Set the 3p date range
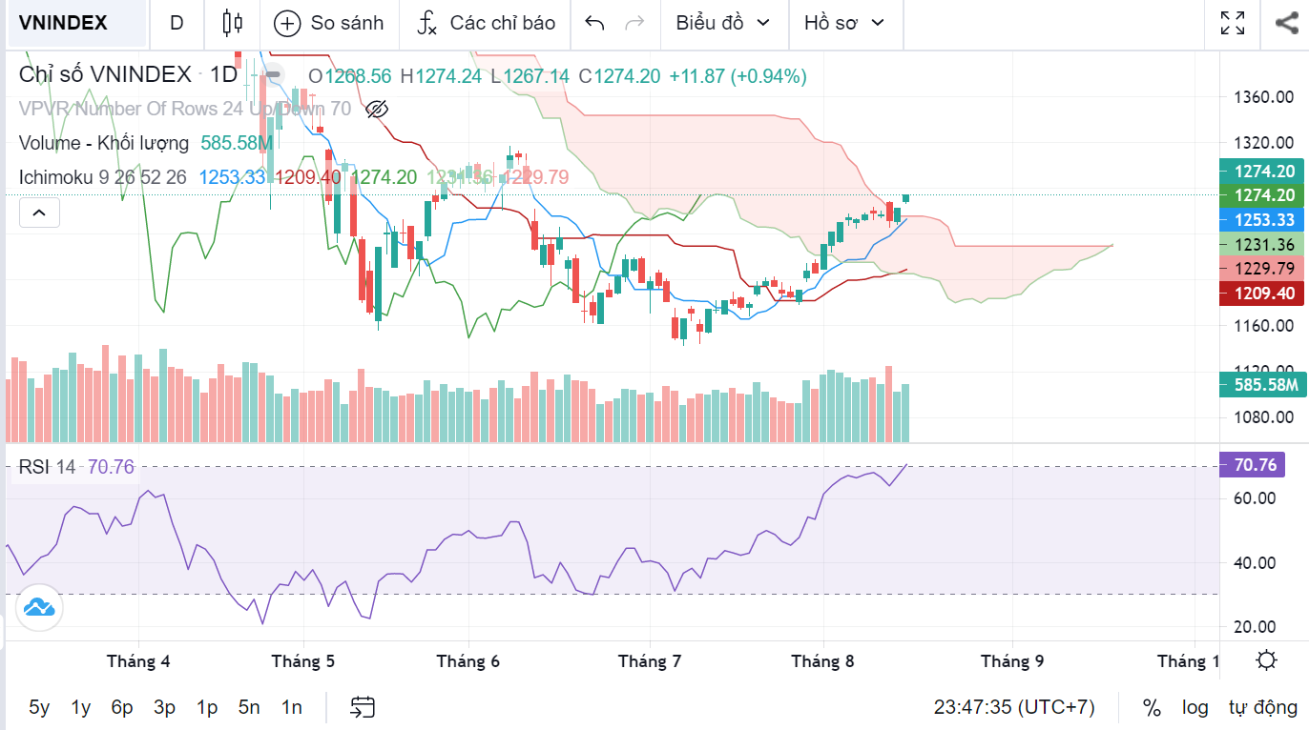Viewport: 1309px width, 730px height. pos(164,707)
